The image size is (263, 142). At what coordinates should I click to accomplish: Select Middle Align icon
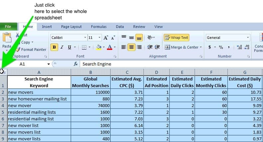(131, 38)
